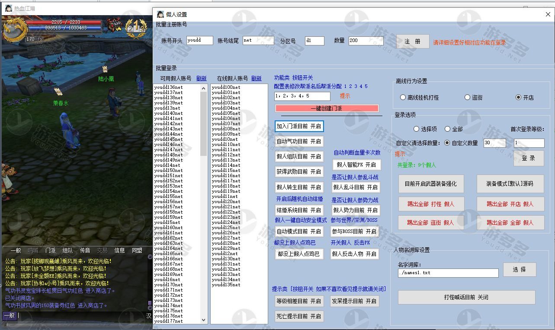Toggle the 参与BOSS目前 开启 button
Screen dimensions: 555x330
pyautogui.click(x=355, y=231)
